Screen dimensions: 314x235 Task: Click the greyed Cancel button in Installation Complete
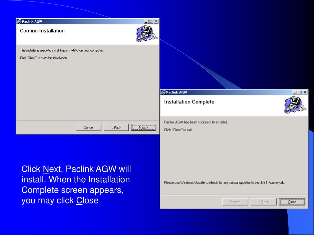tap(235, 202)
